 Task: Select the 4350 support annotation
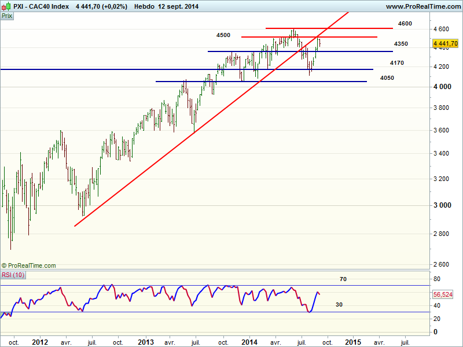400,44
